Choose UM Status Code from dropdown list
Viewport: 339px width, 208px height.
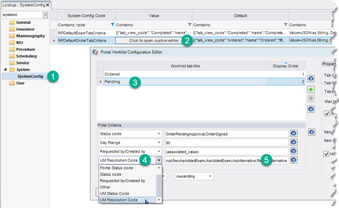pos(114,194)
